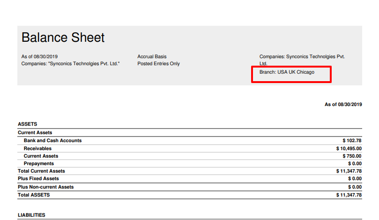
Task: Select the Total Current Assets row label
Action: tap(41, 171)
